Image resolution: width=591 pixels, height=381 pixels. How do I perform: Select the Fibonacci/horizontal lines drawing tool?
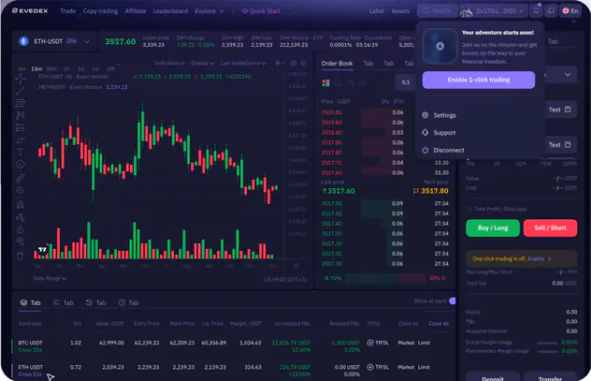(21, 103)
